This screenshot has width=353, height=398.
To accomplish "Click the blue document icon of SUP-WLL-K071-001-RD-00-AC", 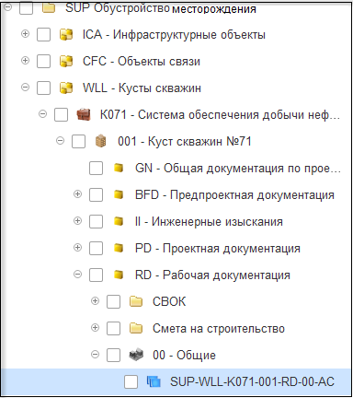I will pos(154,381).
